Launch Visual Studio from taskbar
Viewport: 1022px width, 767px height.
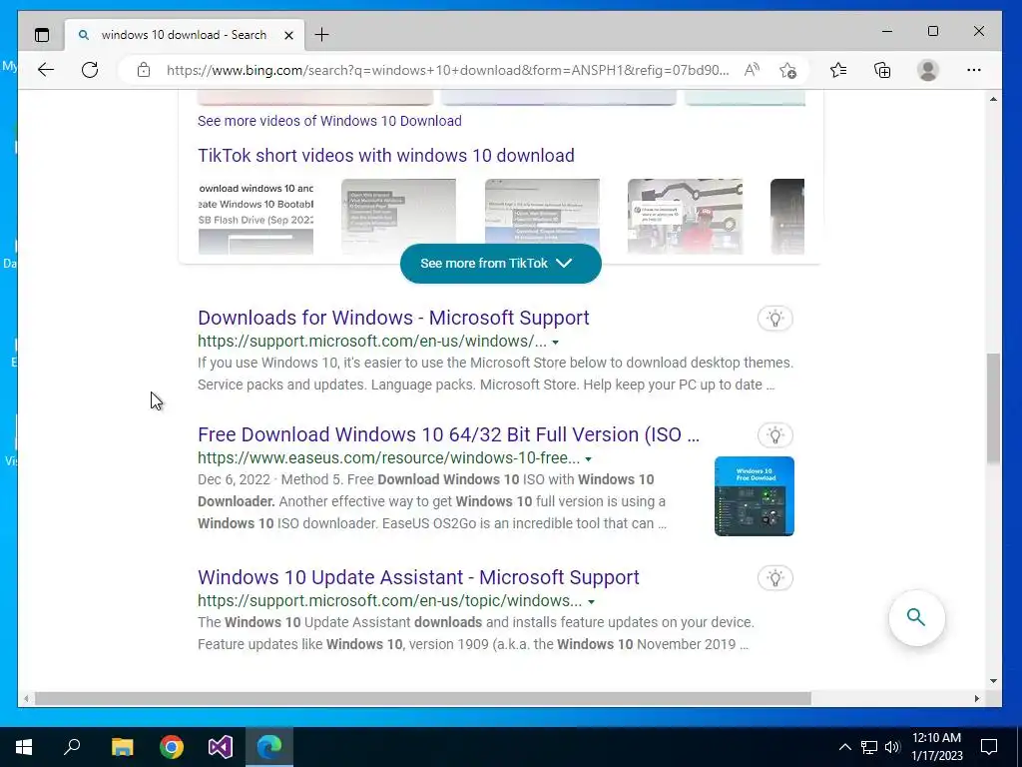pyautogui.click(x=221, y=747)
